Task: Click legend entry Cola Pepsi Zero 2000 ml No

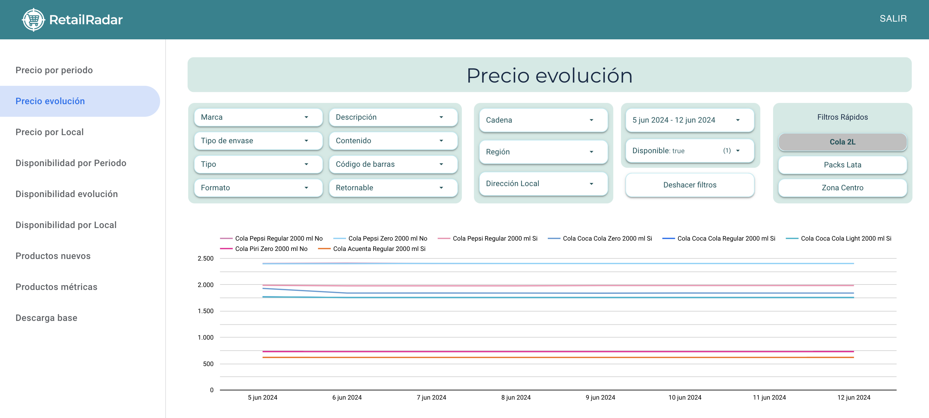Action: (x=381, y=239)
